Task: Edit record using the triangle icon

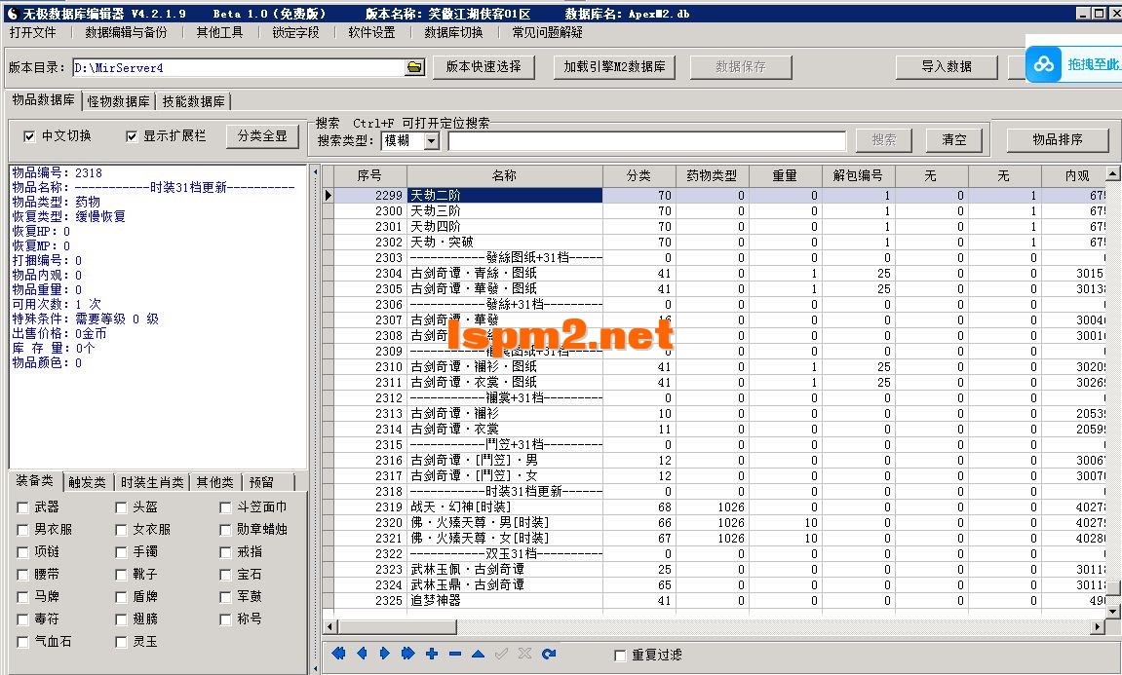Action: (x=477, y=655)
